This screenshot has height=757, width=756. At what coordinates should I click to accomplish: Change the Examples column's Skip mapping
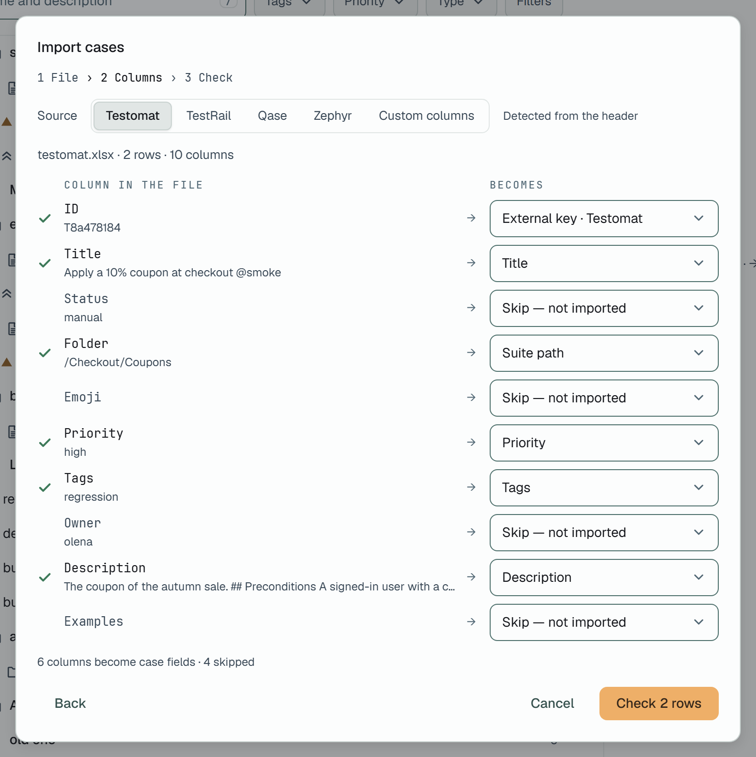[x=604, y=622]
